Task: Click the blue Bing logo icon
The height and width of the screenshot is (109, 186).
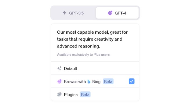Action: pos(89,81)
